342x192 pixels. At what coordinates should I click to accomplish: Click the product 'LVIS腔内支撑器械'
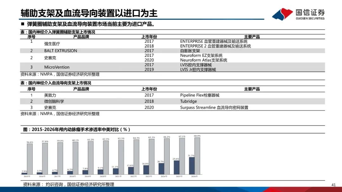tap(196, 65)
